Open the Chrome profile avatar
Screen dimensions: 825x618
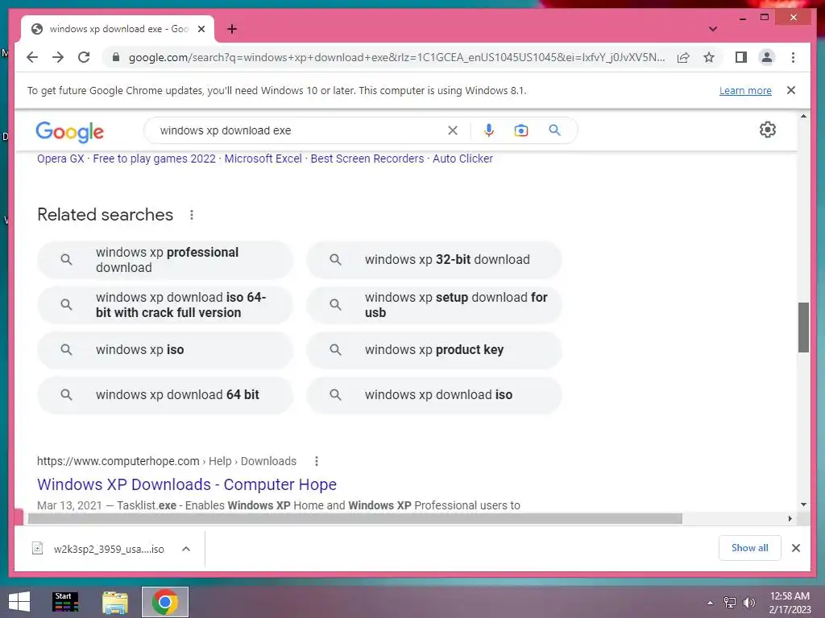click(x=767, y=57)
